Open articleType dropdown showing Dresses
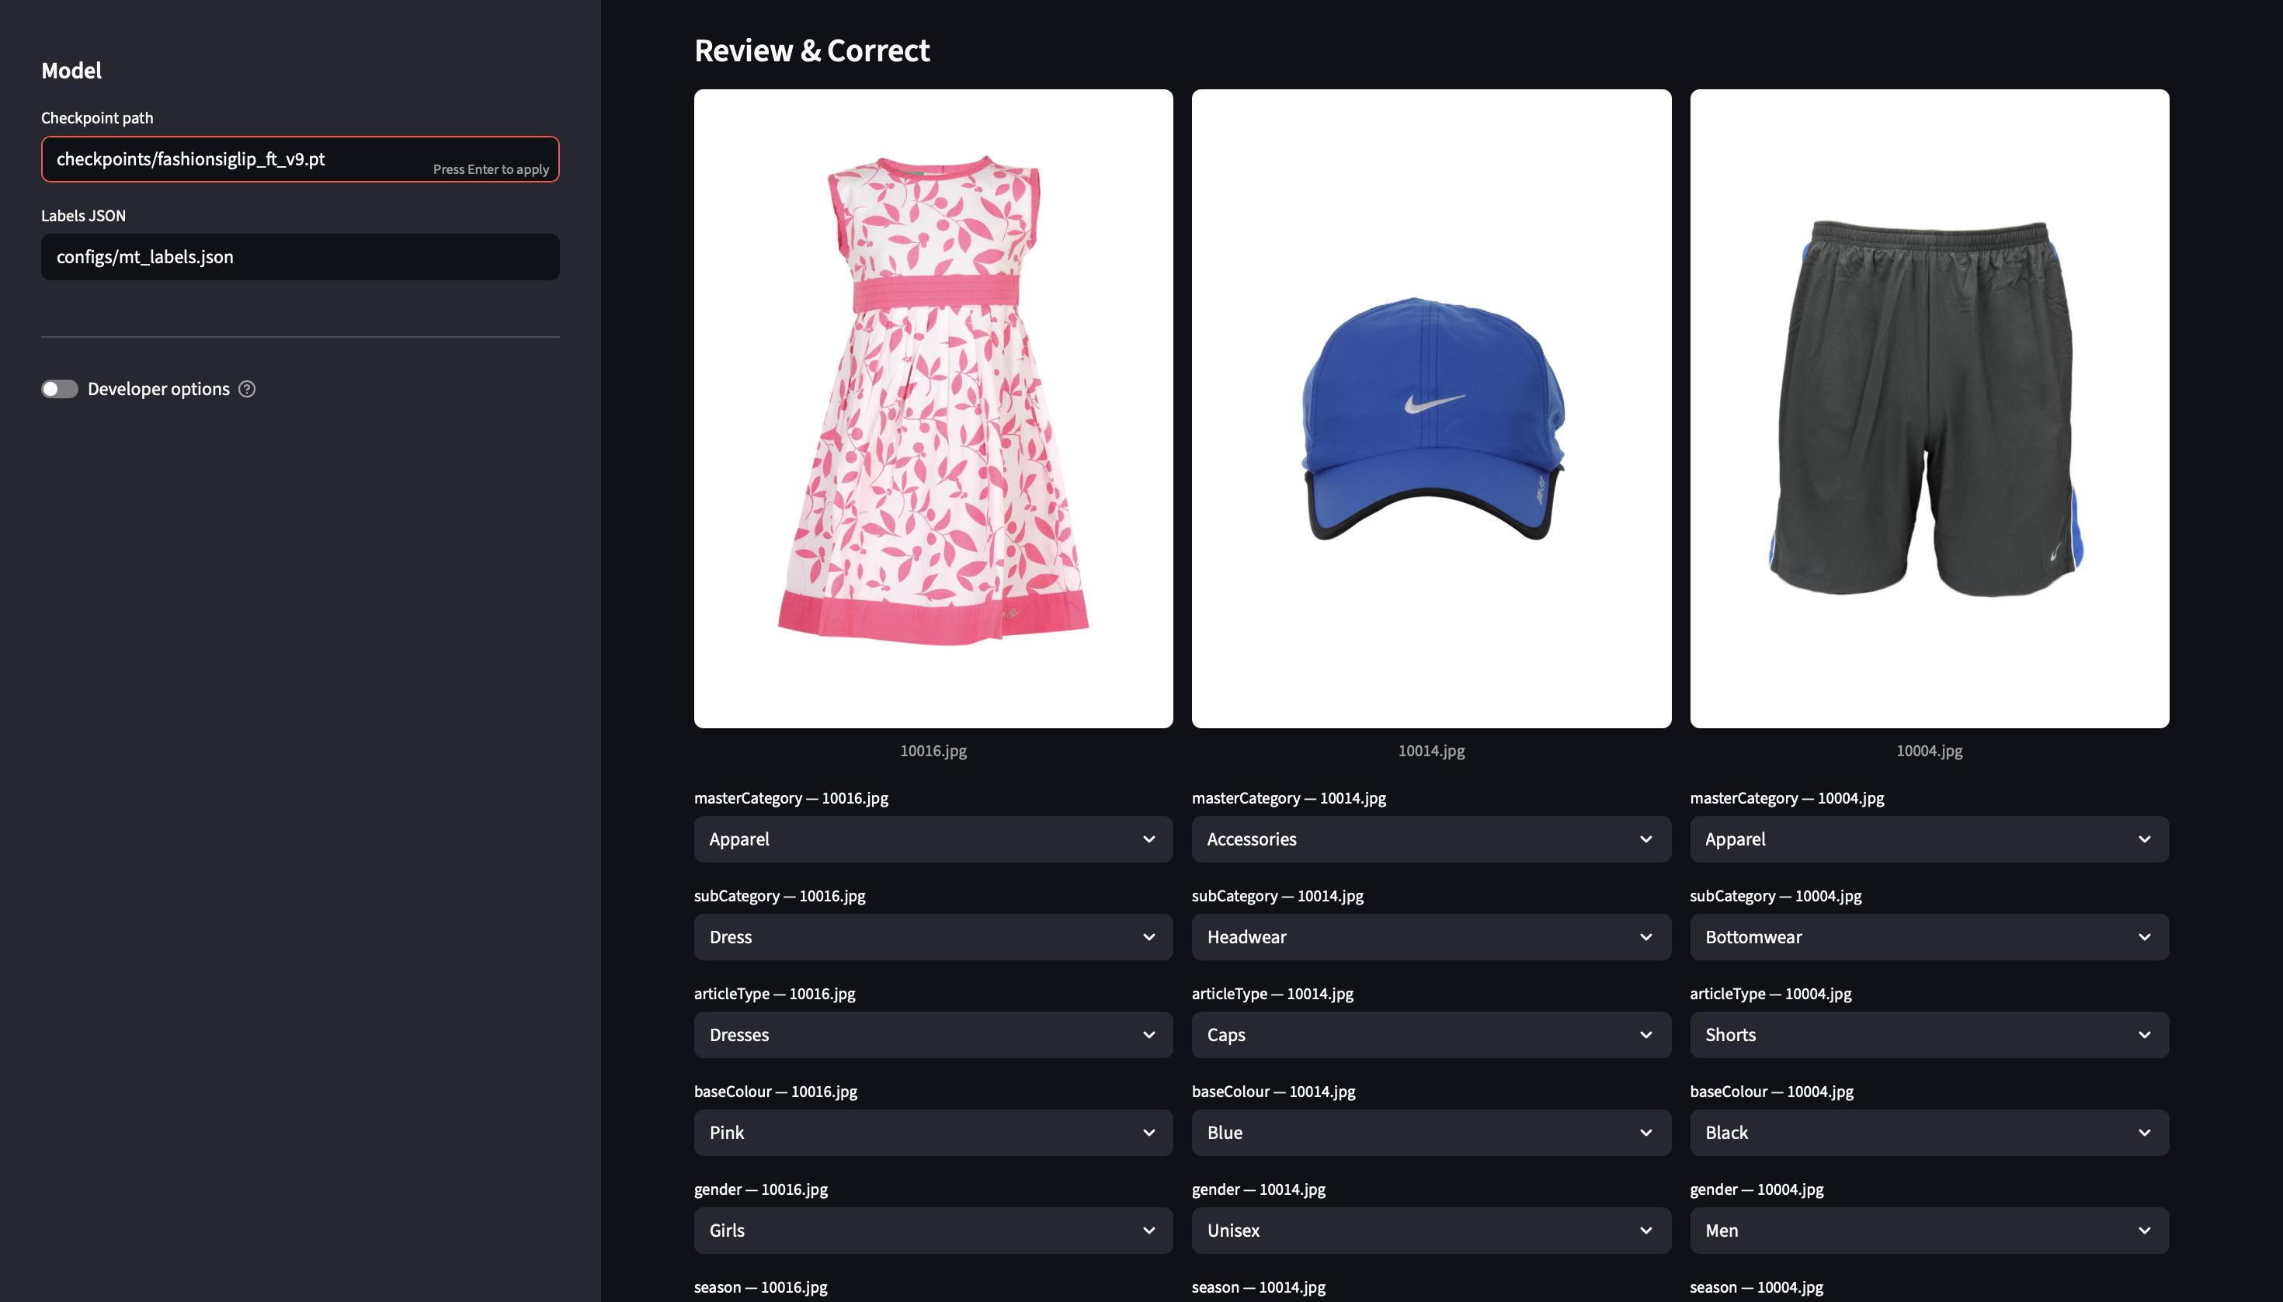The height and width of the screenshot is (1302, 2283). (933, 1035)
